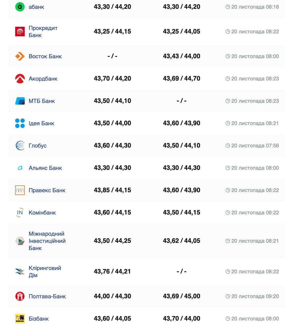Open the Кліринговий Дім link

tap(45, 271)
